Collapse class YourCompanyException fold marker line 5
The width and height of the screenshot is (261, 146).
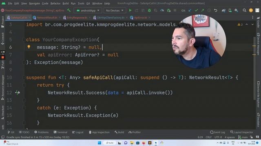24,40
